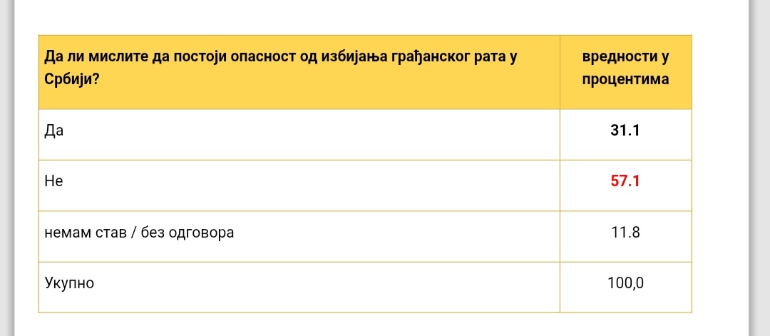The width and height of the screenshot is (770, 336).
Task: Click the "Да" answer row label
Action: pyautogui.click(x=52, y=131)
